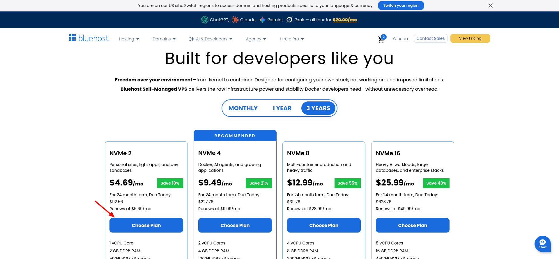Click '8 vCPU Cores' spec line
This screenshot has width=559, height=259.
(x=390, y=243)
